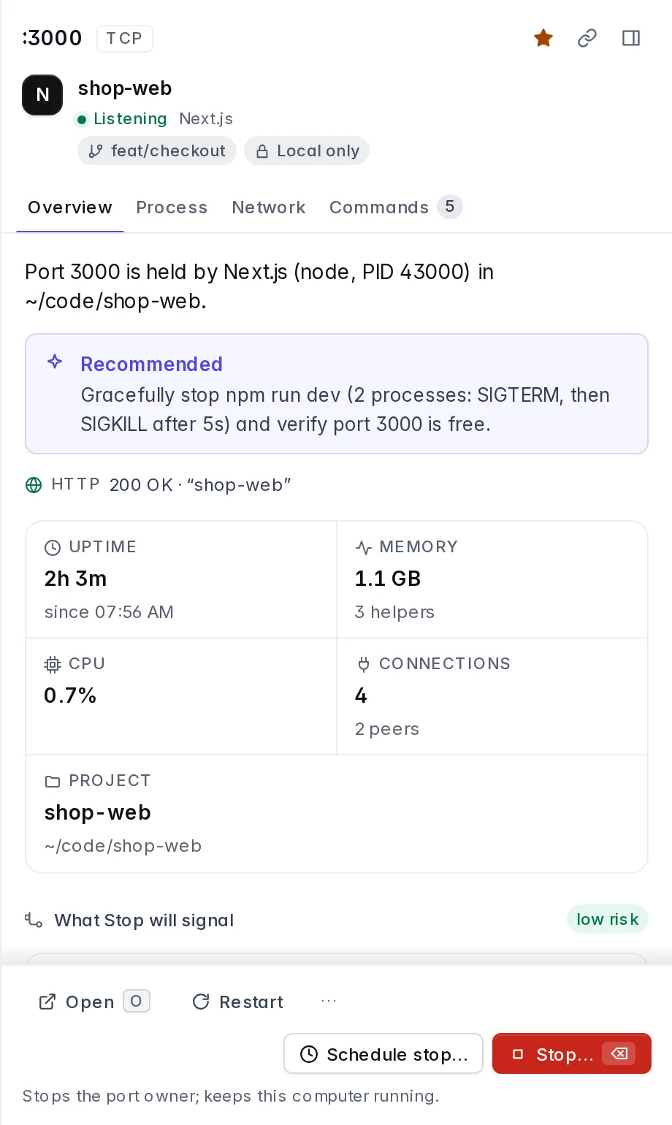Toggle the favorite star icon
Image resolution: width=672 pixels, height=1125 pixels.
(543, 38)
